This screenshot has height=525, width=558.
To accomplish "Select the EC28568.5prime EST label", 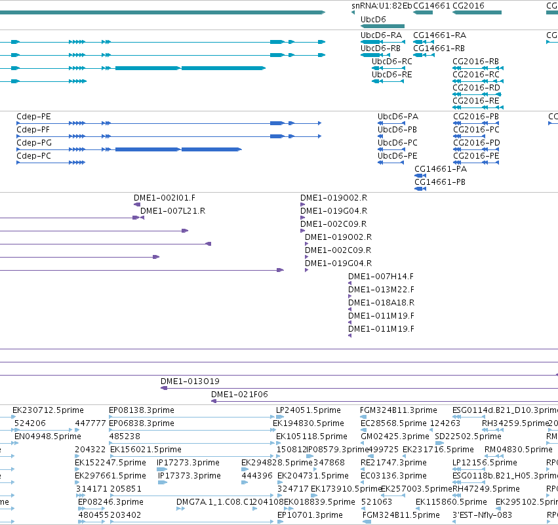I will (x=393, y=423).
